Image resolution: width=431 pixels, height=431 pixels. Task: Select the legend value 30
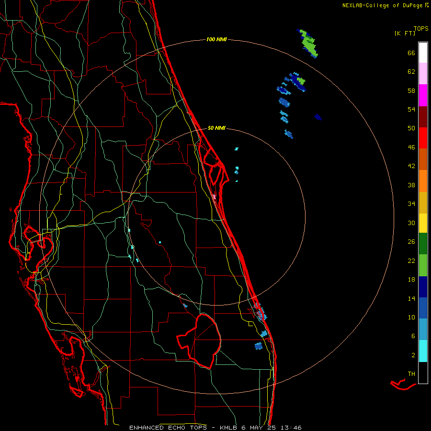(411, 223)
